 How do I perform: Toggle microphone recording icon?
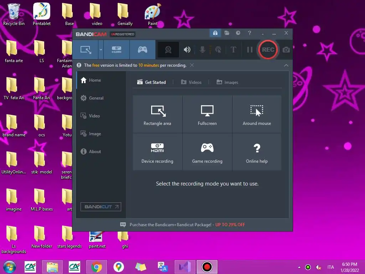coord(202,50)
